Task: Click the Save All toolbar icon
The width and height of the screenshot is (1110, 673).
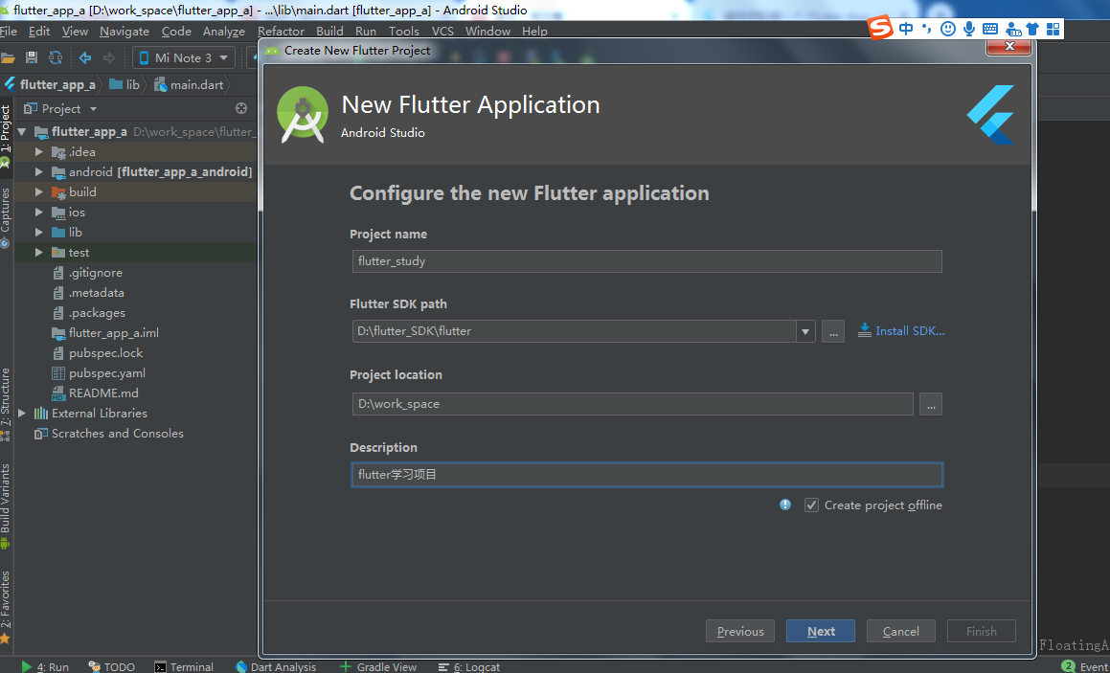Action: (x=32, y=58)
